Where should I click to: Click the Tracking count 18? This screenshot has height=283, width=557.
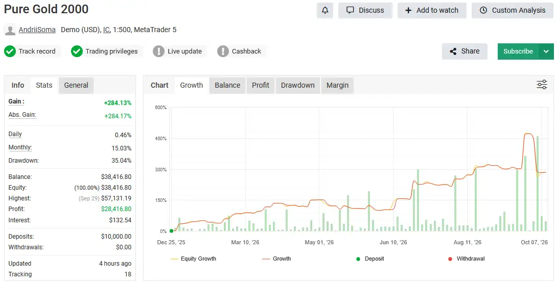point(128,274)
